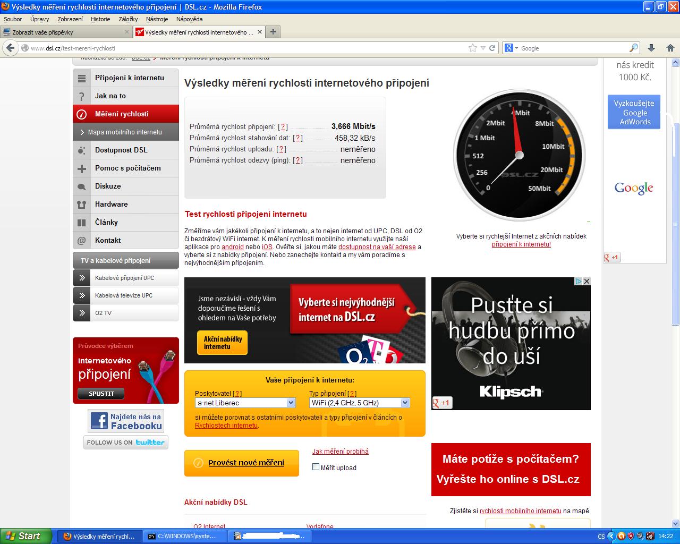This screenshot has height=544, width=680.
Task: Open the Soubor menu
Action: [x=13, y=19]
